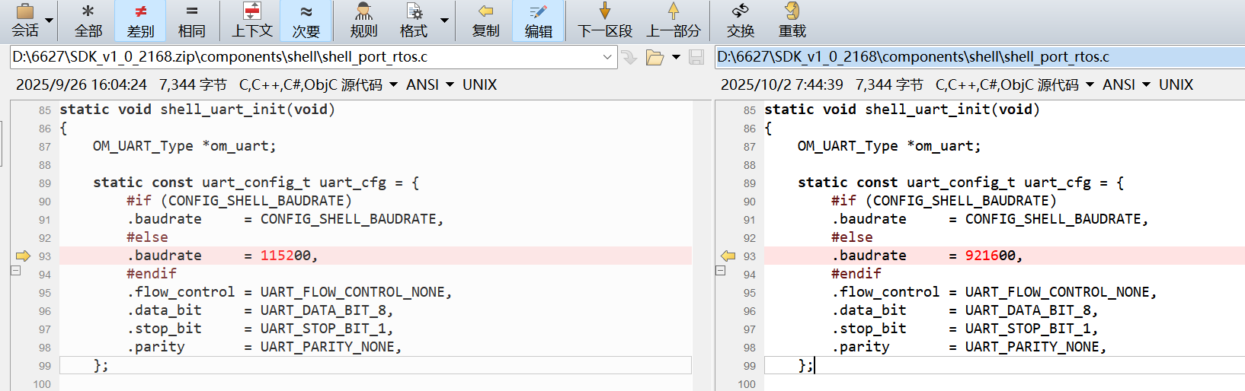Click the 复制 (Copy) arrow icon
1245x391 pixels.
click(485, 20)
